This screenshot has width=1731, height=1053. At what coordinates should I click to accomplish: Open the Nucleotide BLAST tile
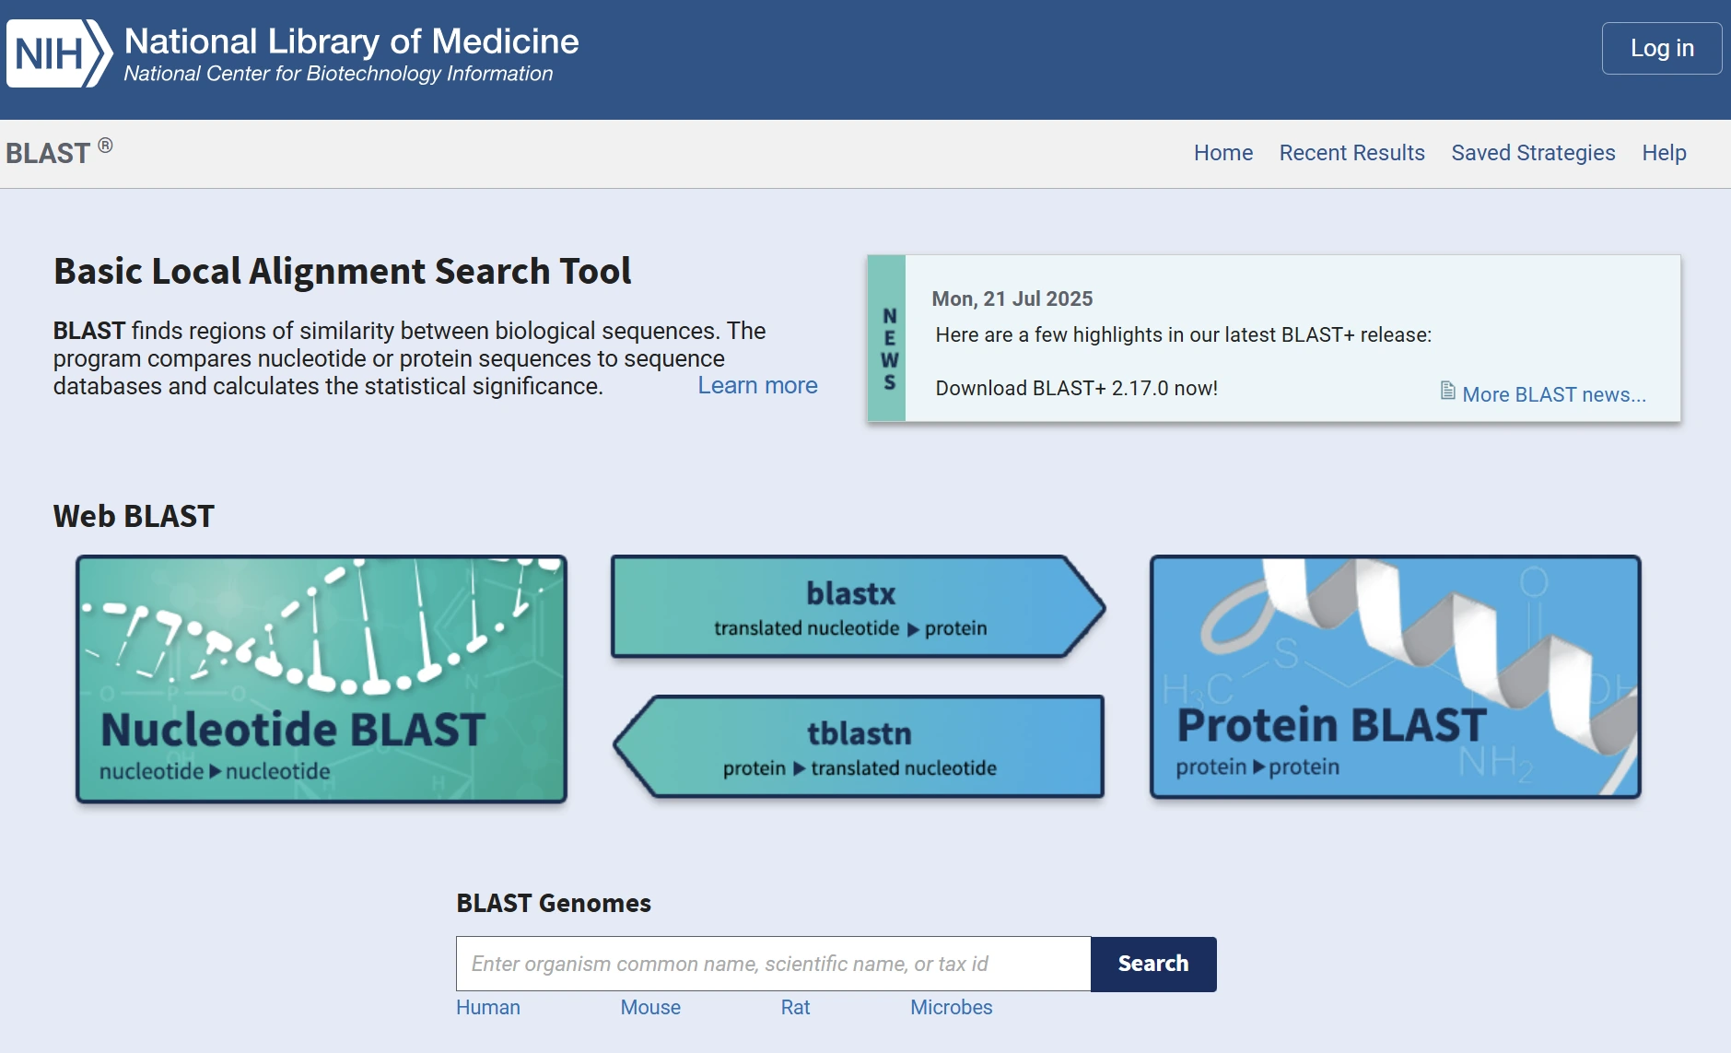[x=321, y=679]
